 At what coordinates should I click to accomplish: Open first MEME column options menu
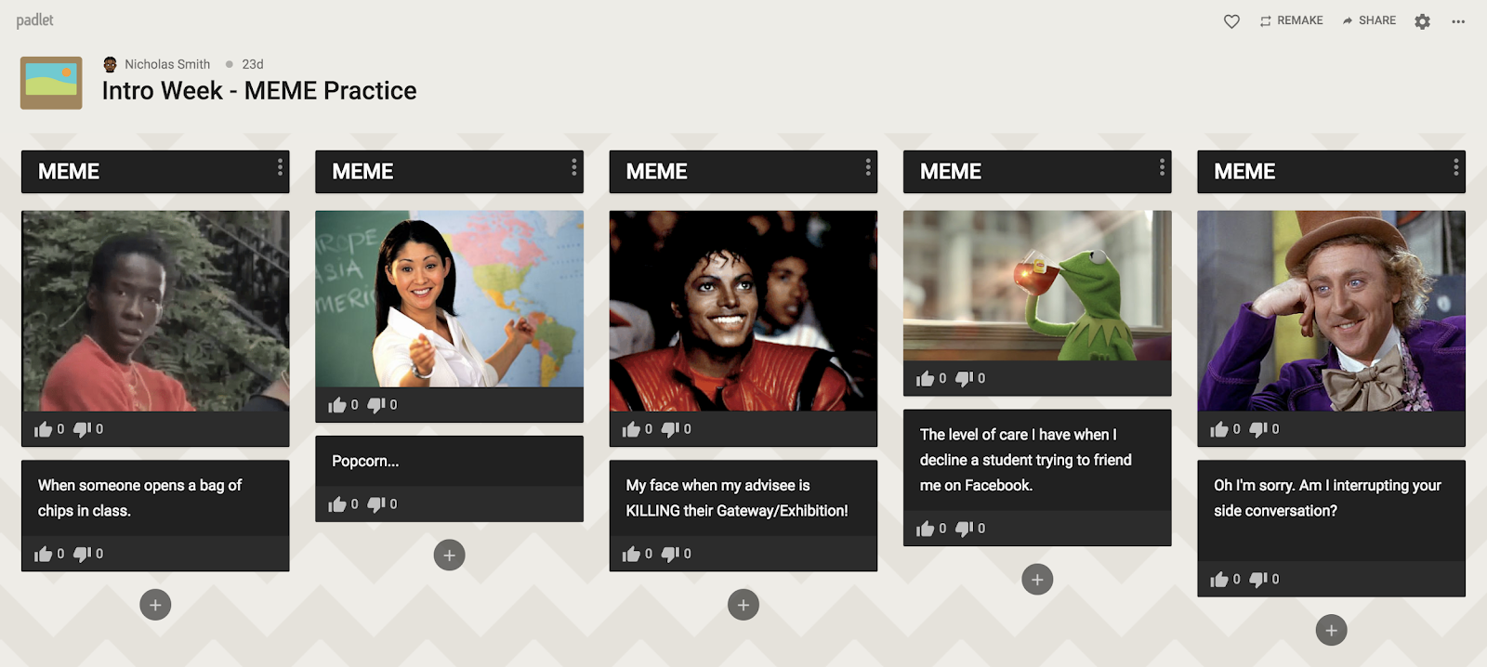(280, 167)
